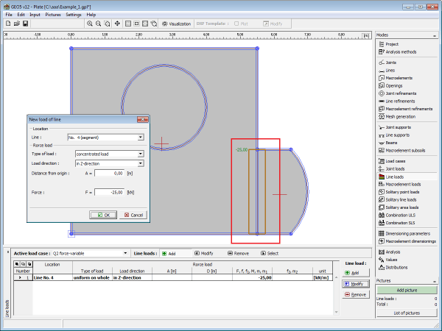Image resolution: width=442 pixels, height=331 pixels.
Task: Click the Force F input field
Action: [x=109, y=193]
